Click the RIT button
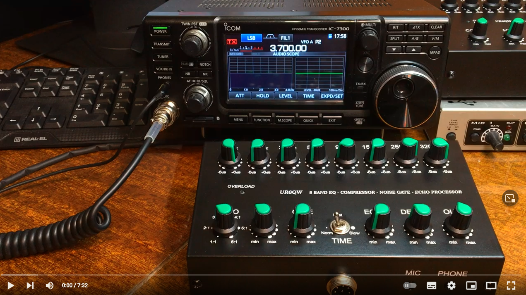526x295 pixels. click(x=396, y=27)
